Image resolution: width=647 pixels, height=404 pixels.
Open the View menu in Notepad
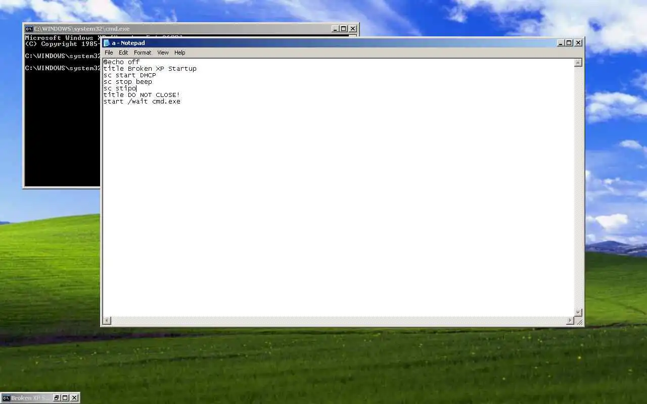tap(163, 53)
